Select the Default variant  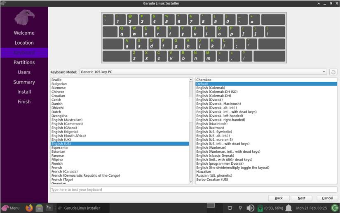(266, 84)
